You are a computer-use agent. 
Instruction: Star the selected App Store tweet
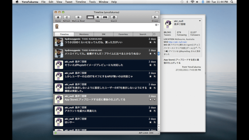click(x=150, y=100)
